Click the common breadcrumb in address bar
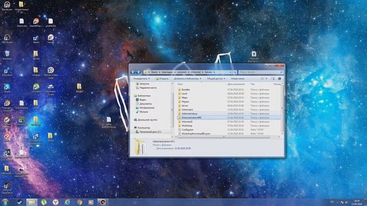This screenshot has height=206, width=367. tap(182, 72)
